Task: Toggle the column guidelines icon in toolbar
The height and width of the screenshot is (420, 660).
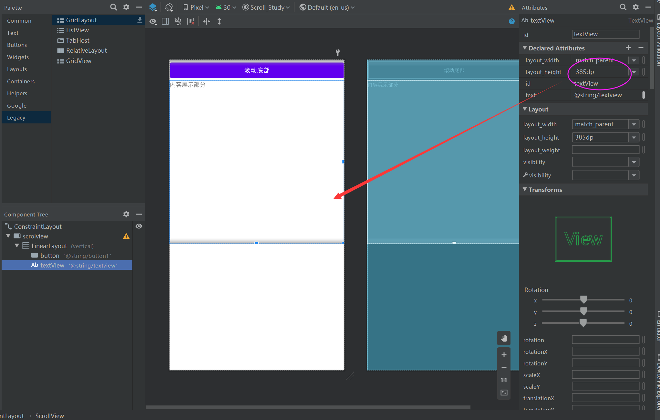Action: [165, 22]
